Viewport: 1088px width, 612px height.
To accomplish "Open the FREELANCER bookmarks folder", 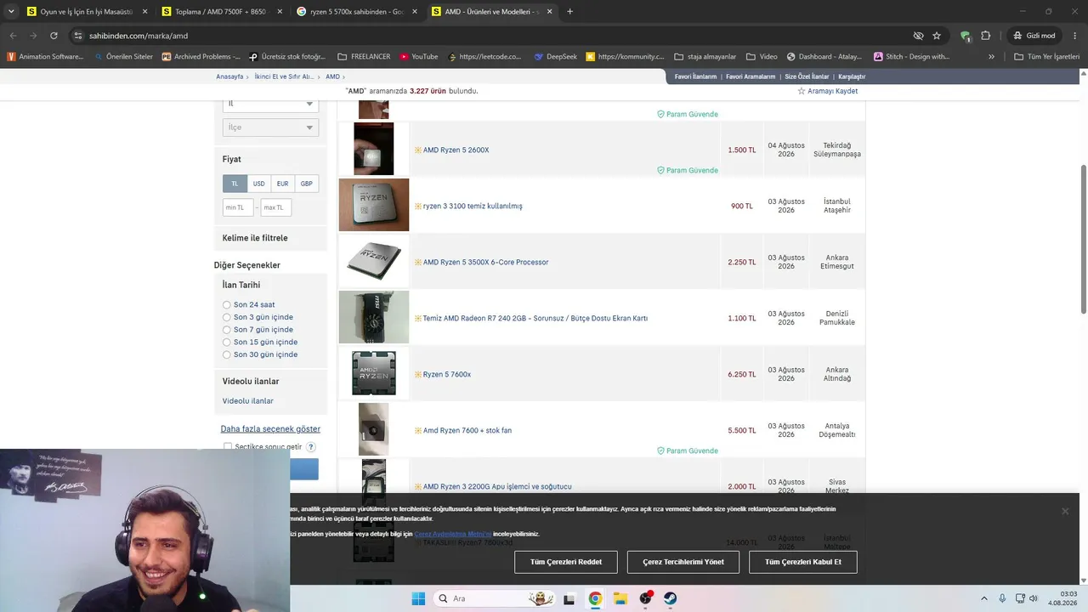I will click(364, 57).
